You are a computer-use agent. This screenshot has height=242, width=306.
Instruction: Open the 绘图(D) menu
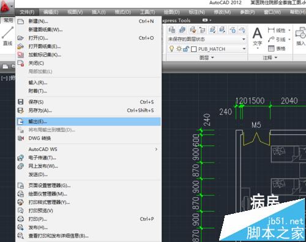172,12
